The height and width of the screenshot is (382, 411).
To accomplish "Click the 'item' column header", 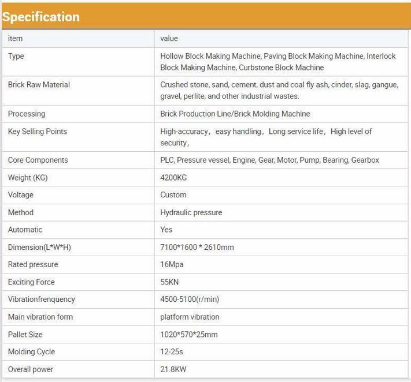I will [x=16, y=39].
